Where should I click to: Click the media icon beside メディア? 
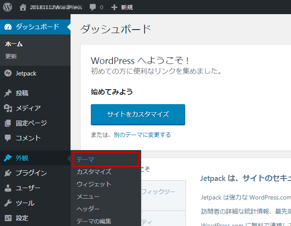(7, 108)
